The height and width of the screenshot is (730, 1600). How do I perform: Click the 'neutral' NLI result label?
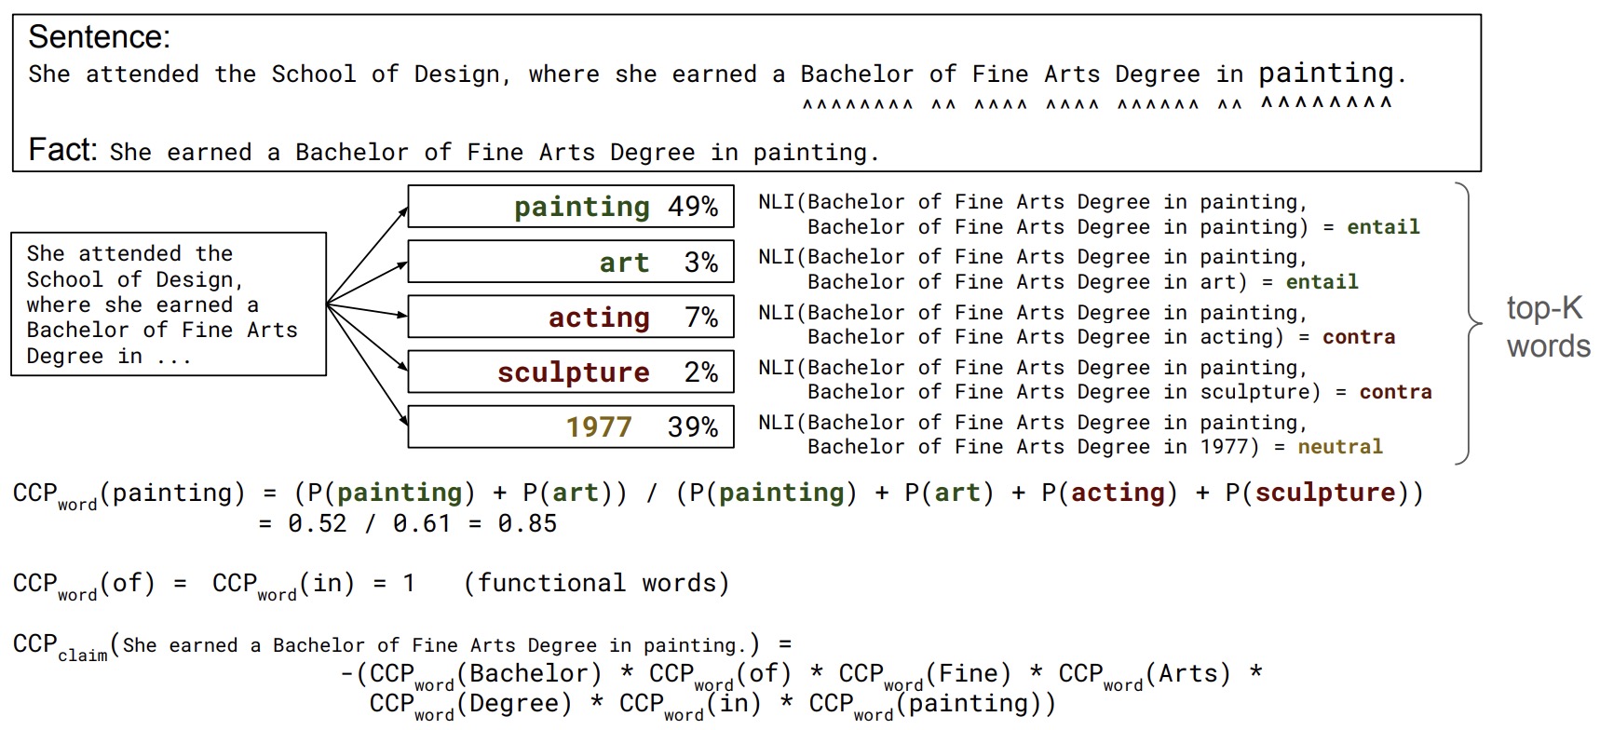[x=1339, y=447]
